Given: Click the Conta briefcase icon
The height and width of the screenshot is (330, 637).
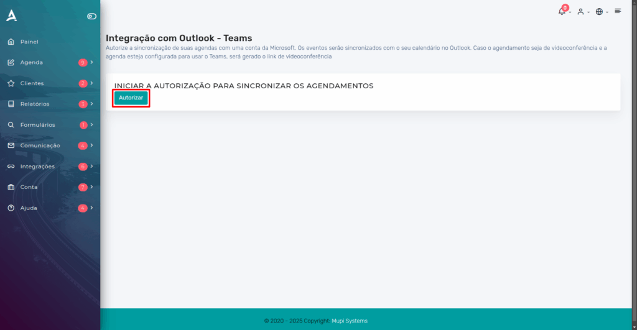Looking at the screenshot, I should (11, 187).
